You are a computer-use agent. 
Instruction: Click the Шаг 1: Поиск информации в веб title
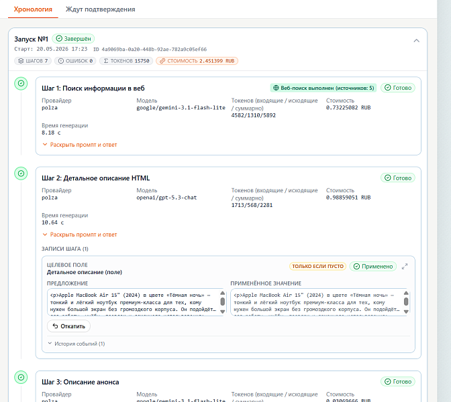tap(93, 88)
